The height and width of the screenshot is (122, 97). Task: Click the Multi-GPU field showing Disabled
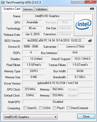pyautogui.click(x=58, y=102)
